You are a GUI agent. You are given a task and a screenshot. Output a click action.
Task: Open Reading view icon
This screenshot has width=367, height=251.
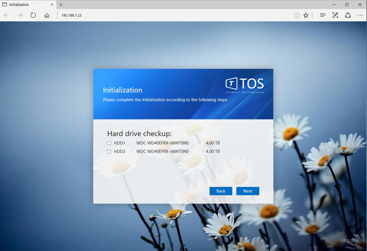coord(296,16)
